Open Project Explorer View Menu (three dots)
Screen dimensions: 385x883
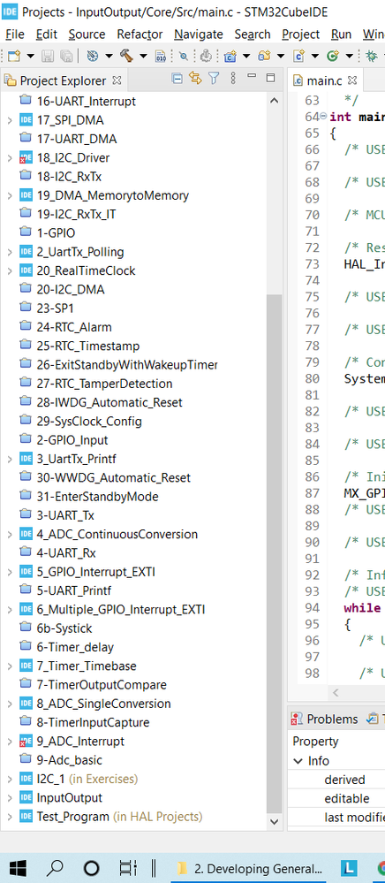tap(233, 79)
